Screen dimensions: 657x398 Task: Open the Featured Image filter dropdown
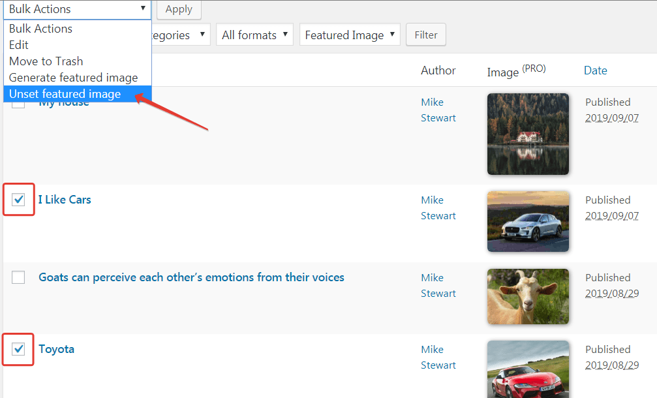point(350,35)
